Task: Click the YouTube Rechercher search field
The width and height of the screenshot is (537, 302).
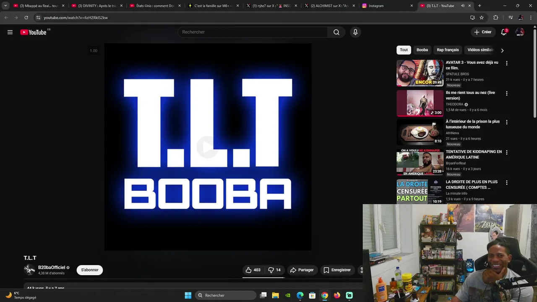Action: 253,32
